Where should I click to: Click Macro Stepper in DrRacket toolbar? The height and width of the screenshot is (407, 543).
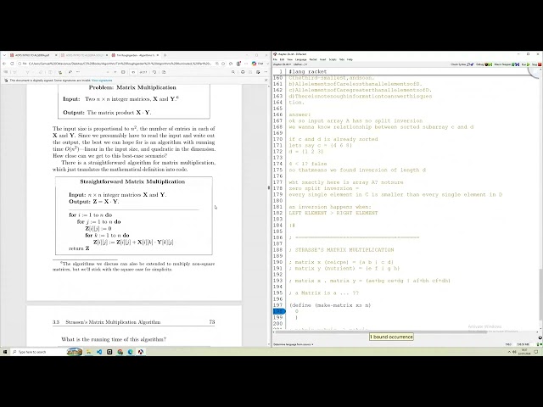click(x=507, y=64)
